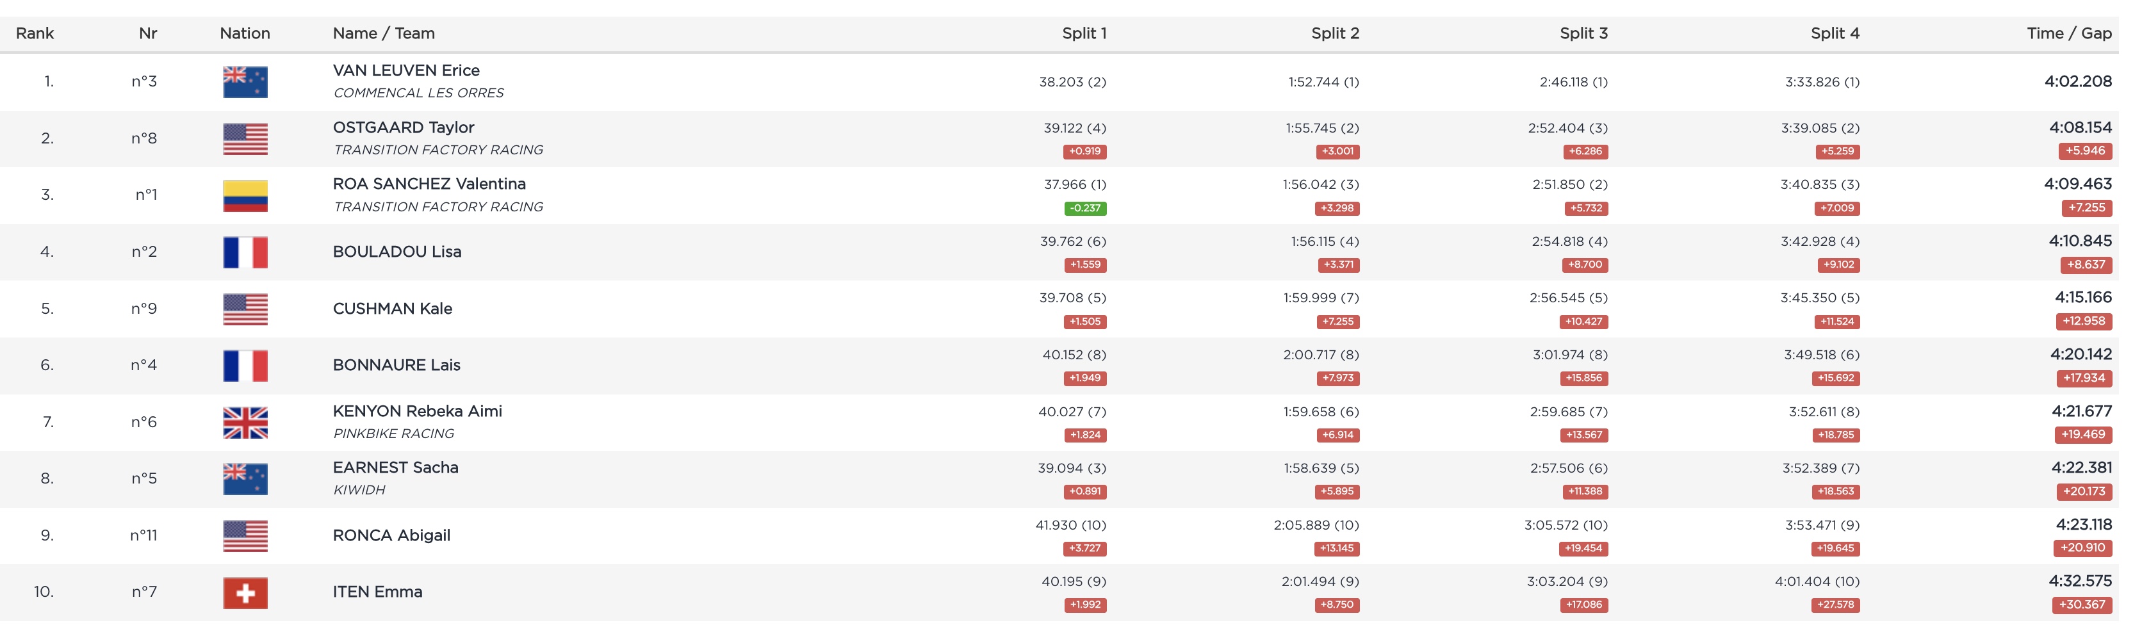Click French flag beside BOULADOU Lisa

pos(245,252)
